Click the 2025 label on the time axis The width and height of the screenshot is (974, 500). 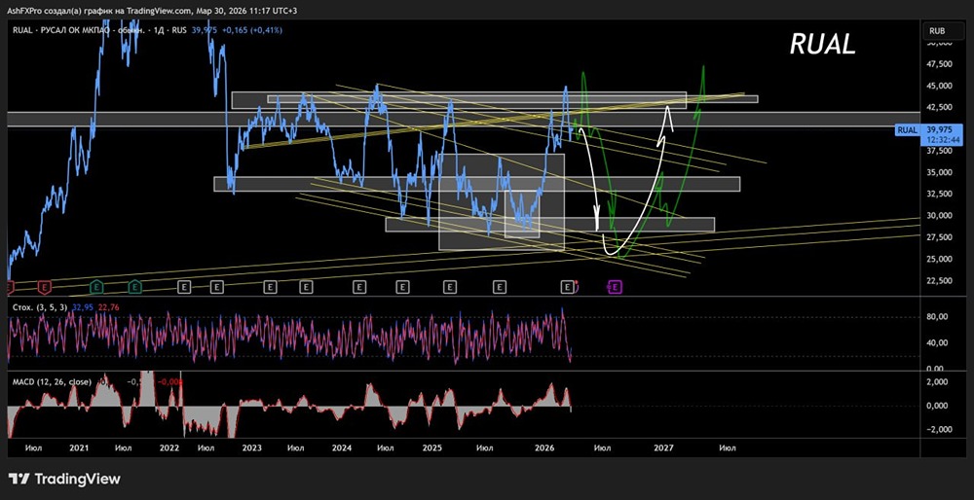click(431, 447)
